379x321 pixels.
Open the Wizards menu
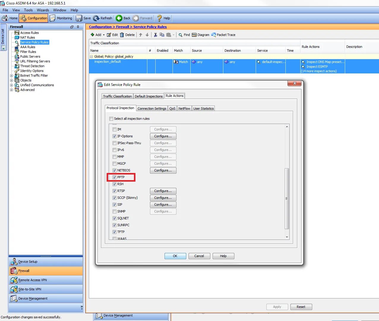coord(43,10)
